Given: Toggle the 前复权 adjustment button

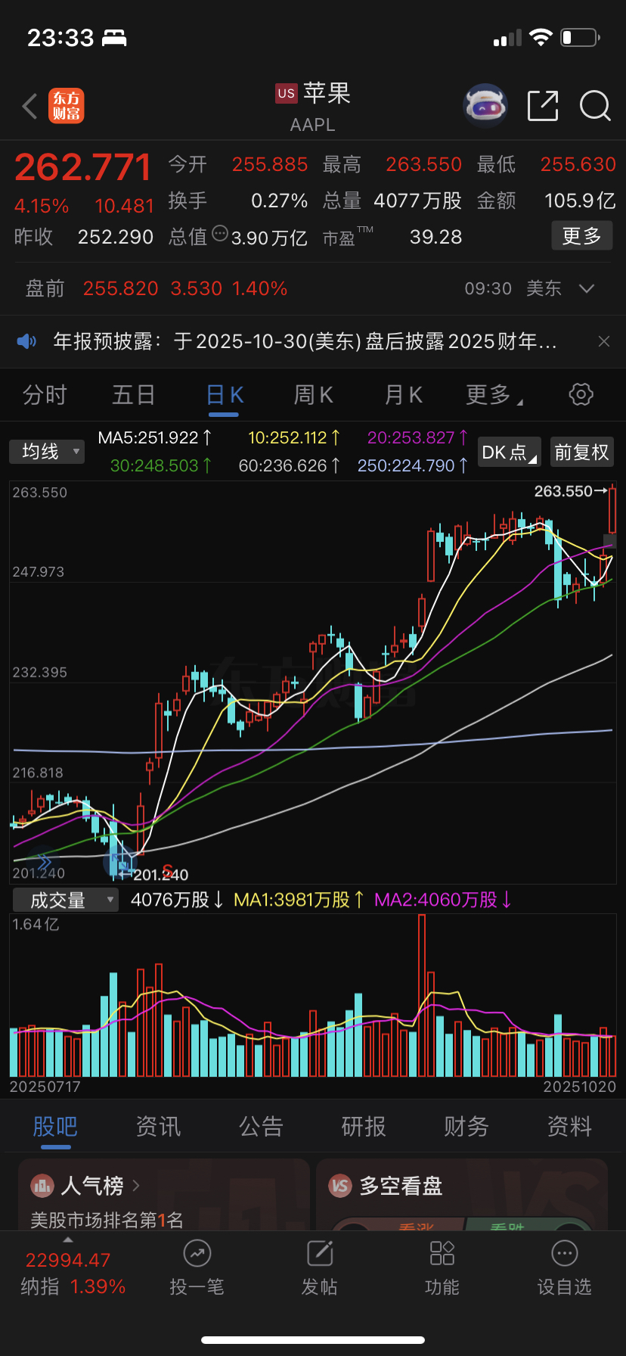Looking at the screenshot, I should pos(581,452).
